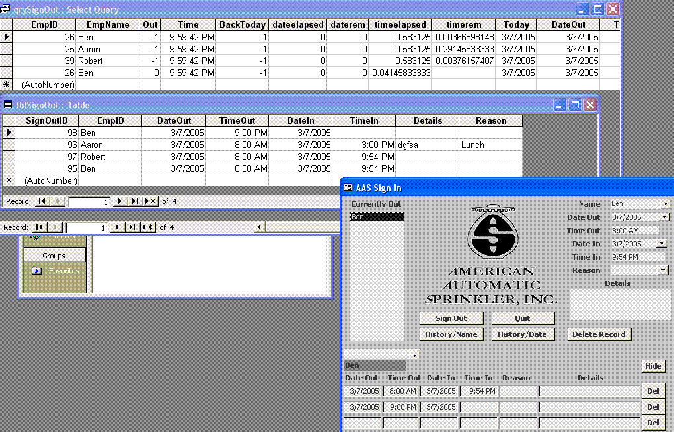Select the TimeIn column header in tblSignOut
Viewport: 674px width, 432px height.
click(x=363, y=120)
